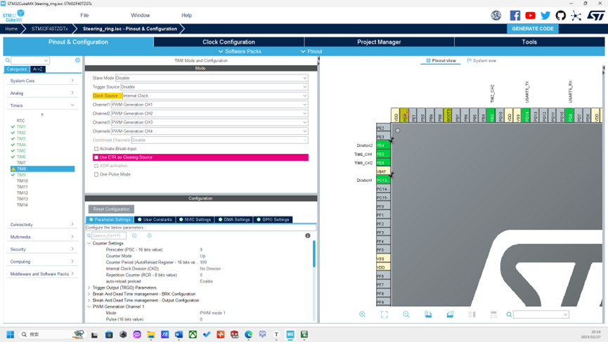Toggle the vertical split view icon

(x=472, y=315)
